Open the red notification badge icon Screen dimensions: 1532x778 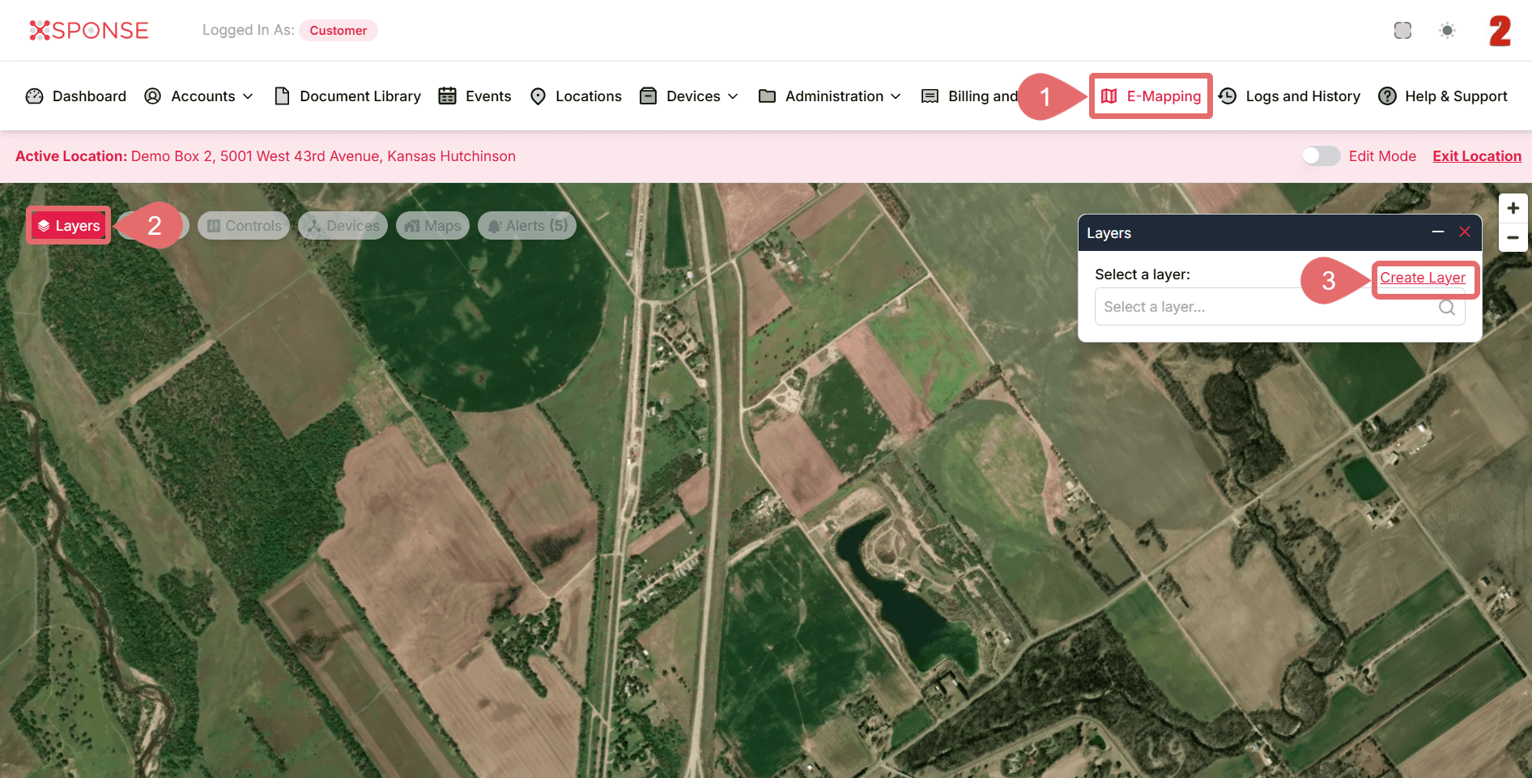click(x=1499, y=31)
